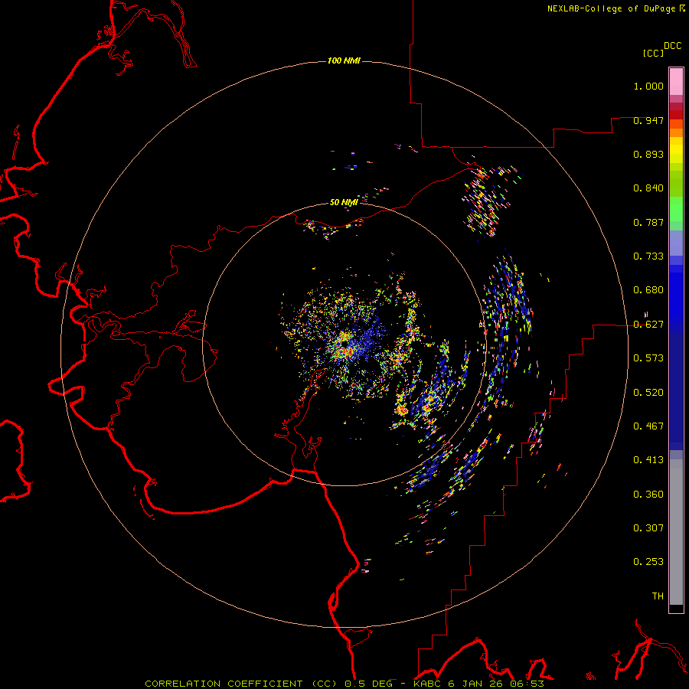Click the 0.467 scale value
Image resolution: width=689 pixels, height=689 pixels.
tap(648, 426)
